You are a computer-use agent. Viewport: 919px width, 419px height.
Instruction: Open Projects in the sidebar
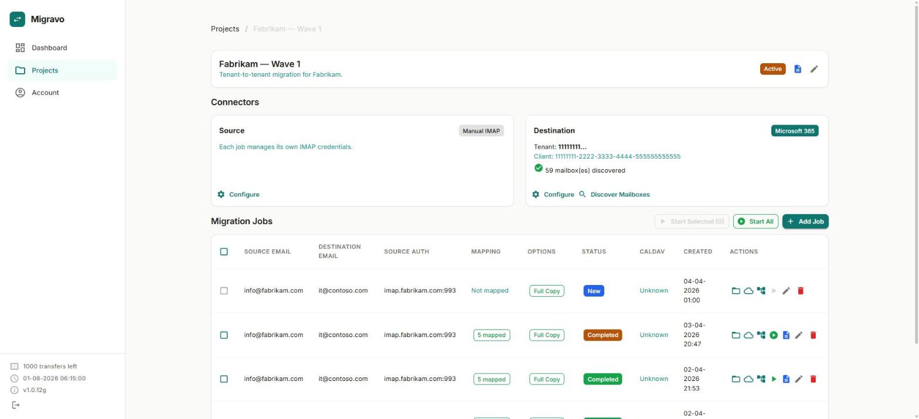pyautogui.click(x=62, y=70)
